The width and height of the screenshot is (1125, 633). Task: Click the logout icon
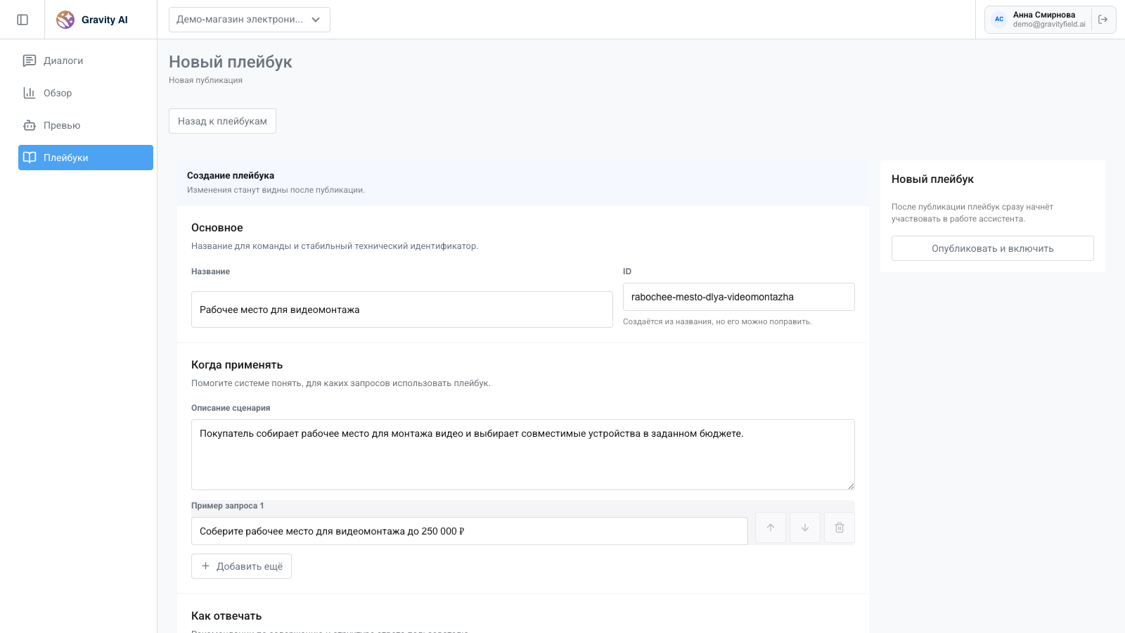pyautogui.click(x=1102, y=20)
